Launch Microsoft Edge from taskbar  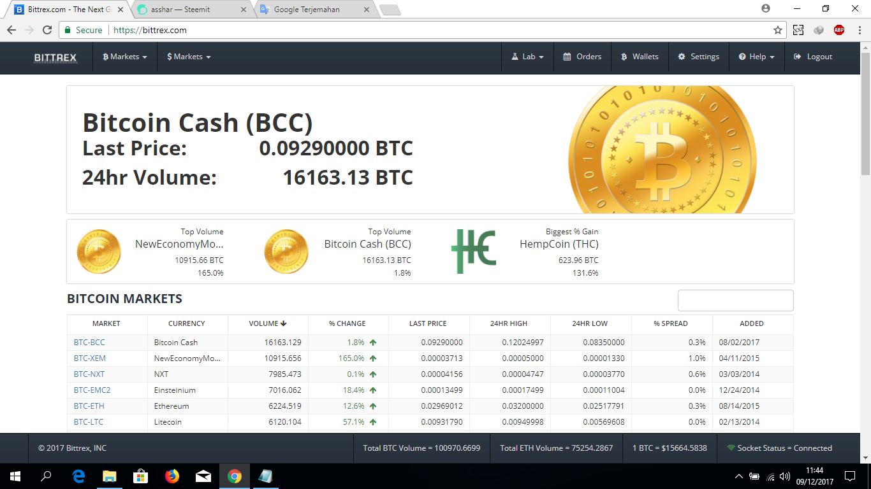[x=78, y=476]
